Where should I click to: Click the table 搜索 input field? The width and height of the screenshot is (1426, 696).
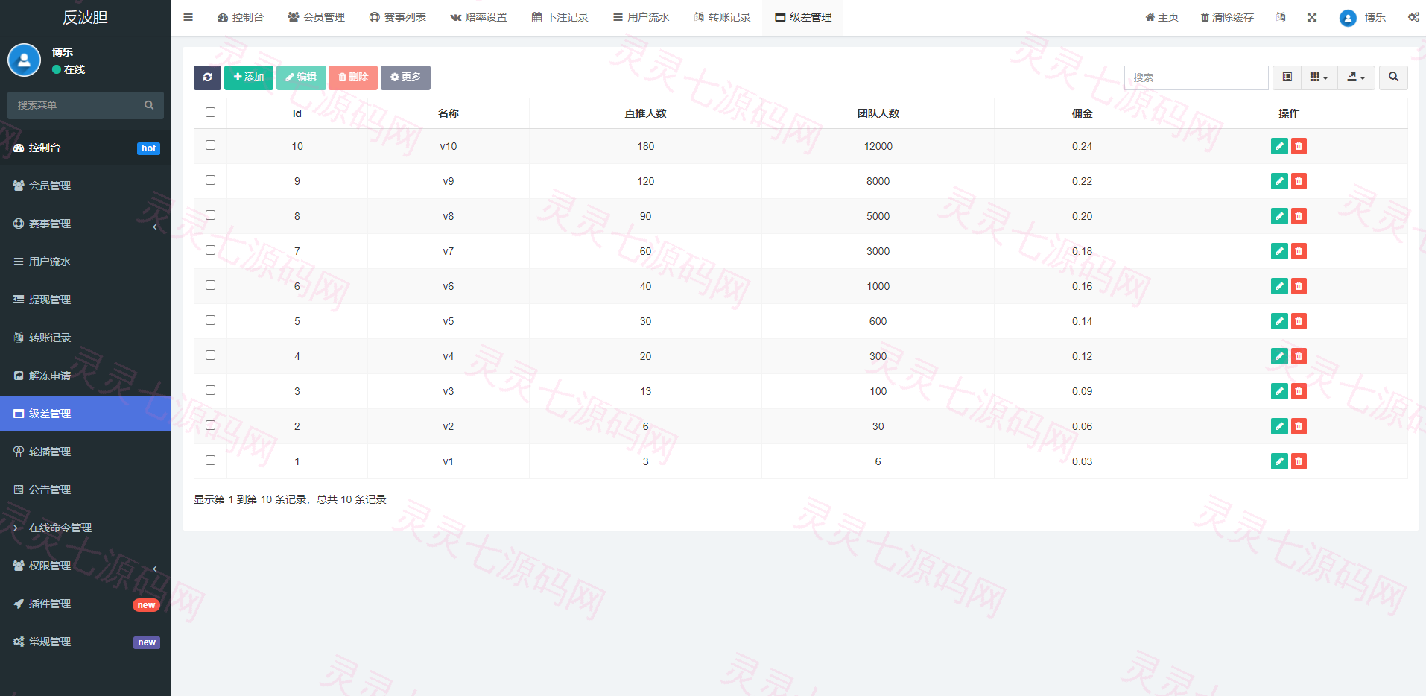(1197, 77)
